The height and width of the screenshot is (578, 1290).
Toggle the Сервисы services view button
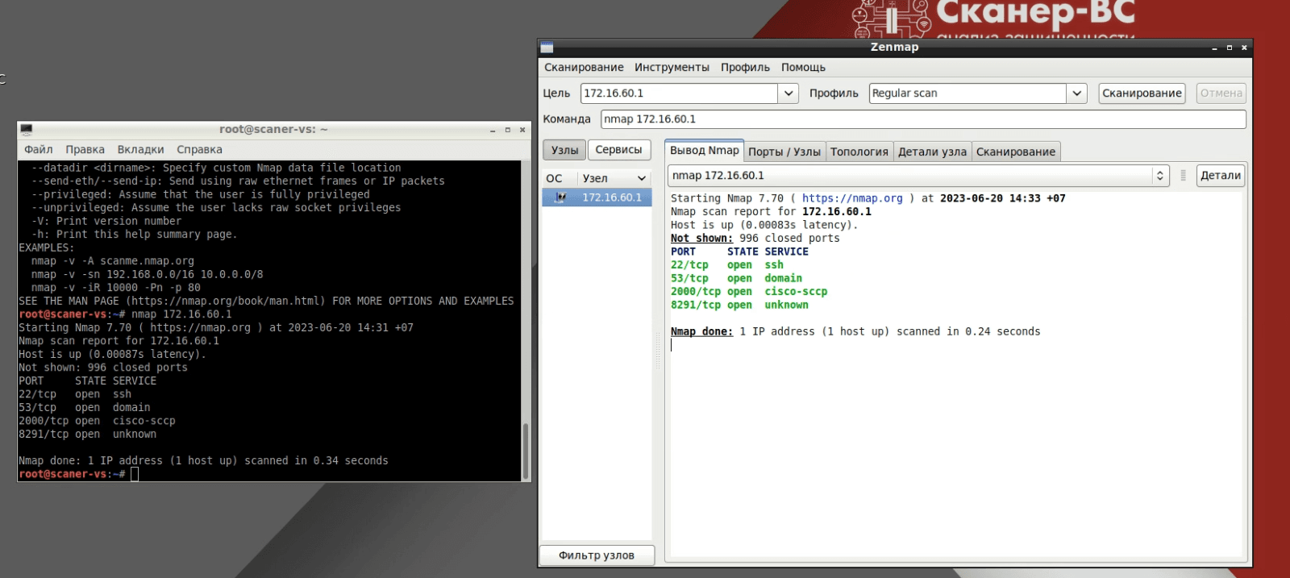tap(618, 150)
